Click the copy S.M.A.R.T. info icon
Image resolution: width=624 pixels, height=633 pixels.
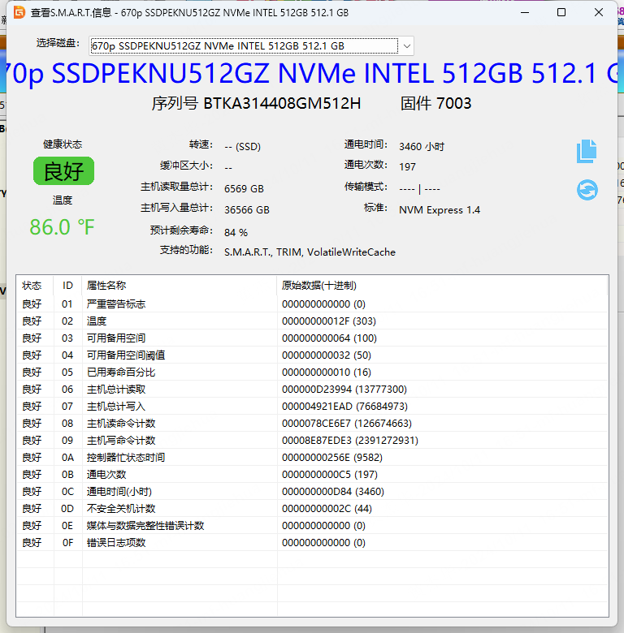pyautogui.click(x=587, y=152)
